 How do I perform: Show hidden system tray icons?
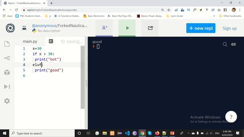pos(188,133)
